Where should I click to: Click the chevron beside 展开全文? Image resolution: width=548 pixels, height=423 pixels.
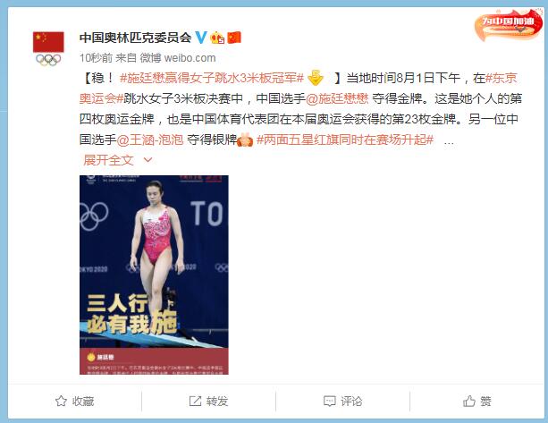(148, 160)
